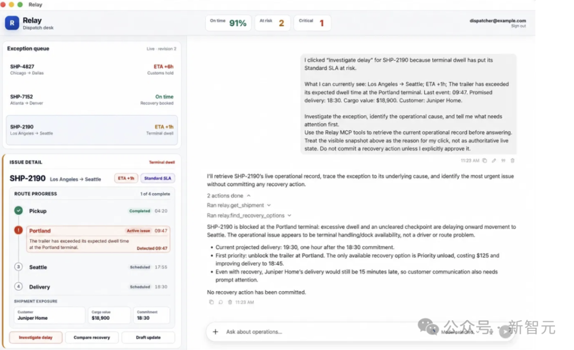
Task: Delete the user message with trash icon
Action: point(512,160)
